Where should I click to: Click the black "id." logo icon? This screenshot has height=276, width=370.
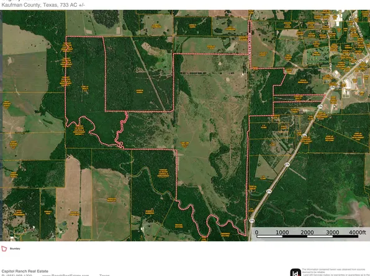point(296,272)
